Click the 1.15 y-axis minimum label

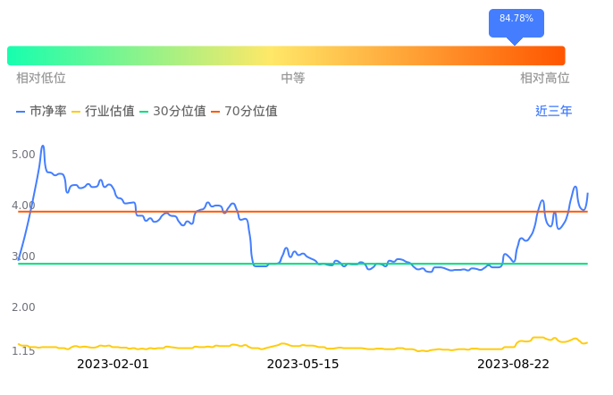23,351
